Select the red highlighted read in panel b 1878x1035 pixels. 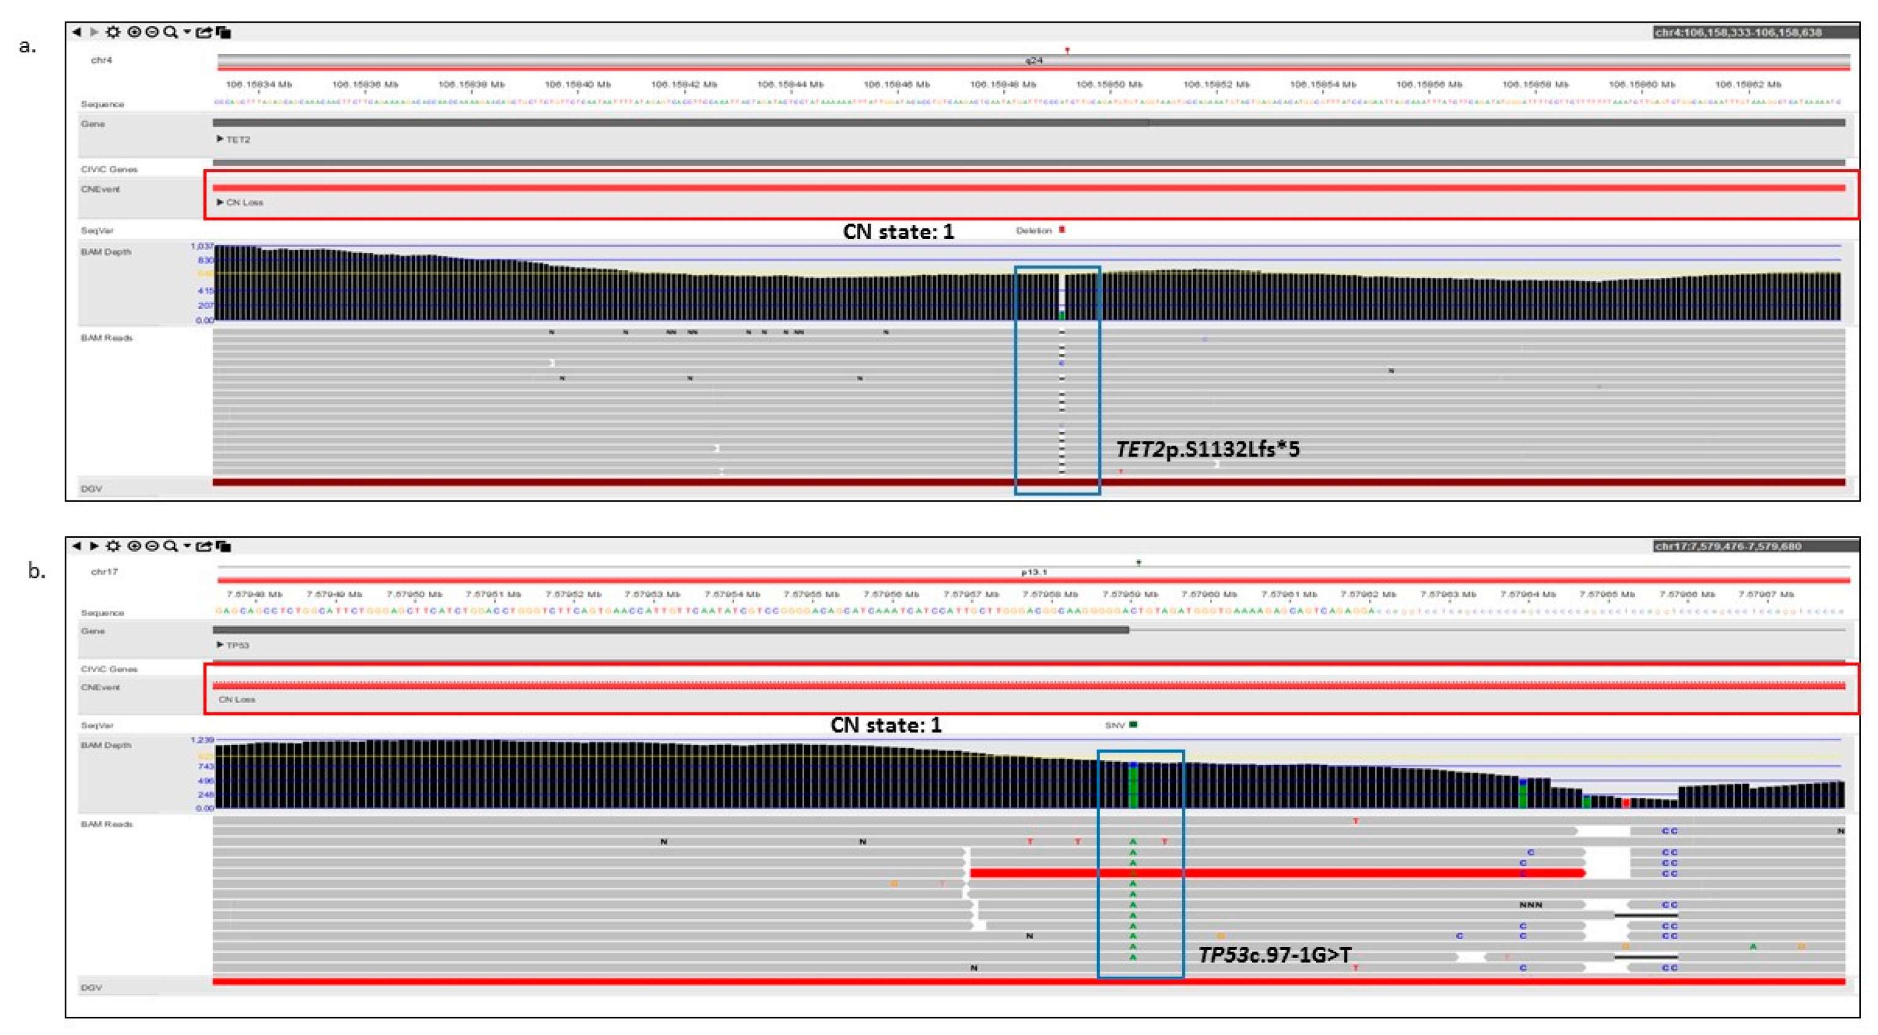coord(1276,873)
